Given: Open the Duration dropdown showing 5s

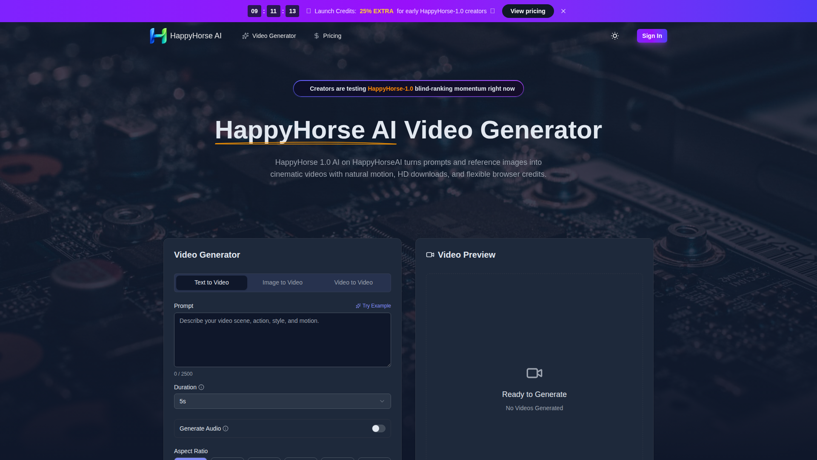Looking at the screenshot, I should (x=282, y=401).
